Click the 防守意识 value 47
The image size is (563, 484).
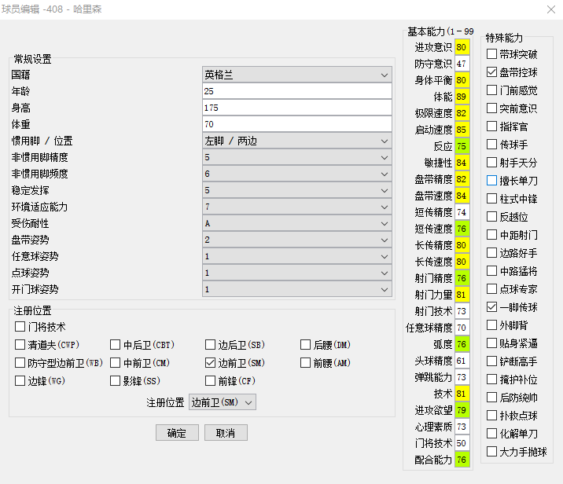pyautogui.click(x=462, y=64)
